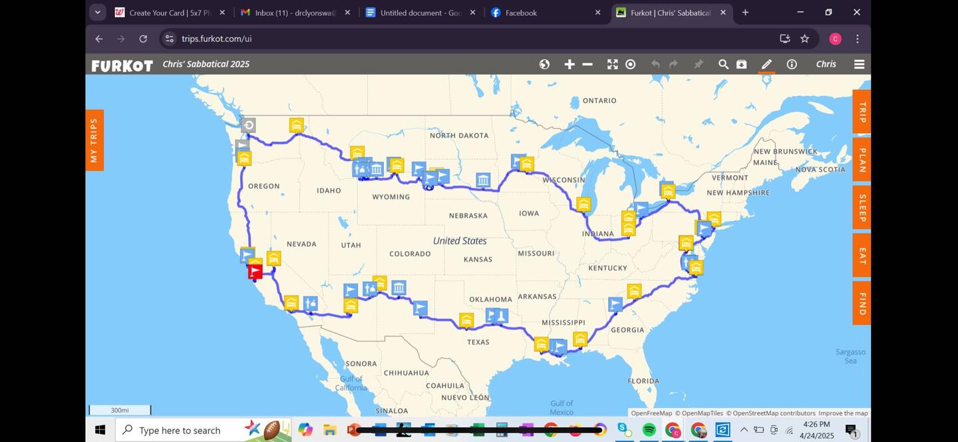The image size is (958, 442).
Task: Select the lodging marker in Oregon's northwest
Action: [244, 158]
